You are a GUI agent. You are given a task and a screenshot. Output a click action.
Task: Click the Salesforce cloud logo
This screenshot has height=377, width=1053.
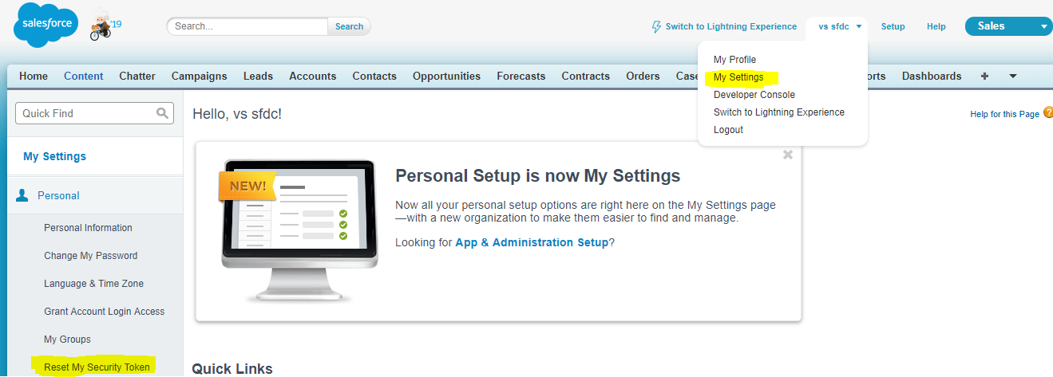tap(46, 25)
